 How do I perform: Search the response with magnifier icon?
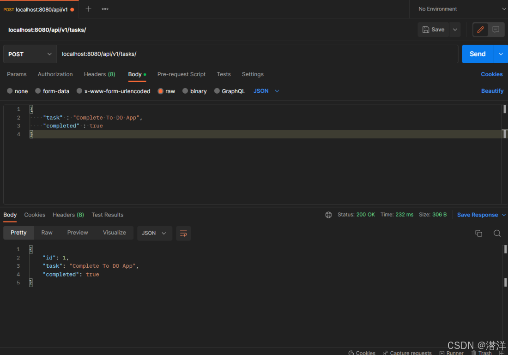(x=497, y=233)
